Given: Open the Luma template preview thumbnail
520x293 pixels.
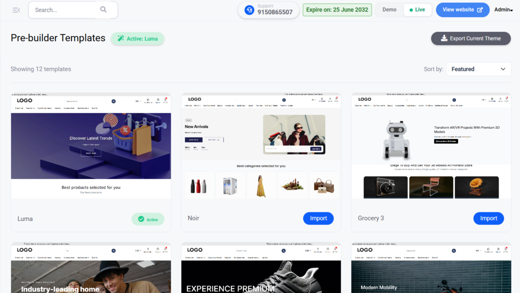Looking at the screenshot, I should 91,145.
